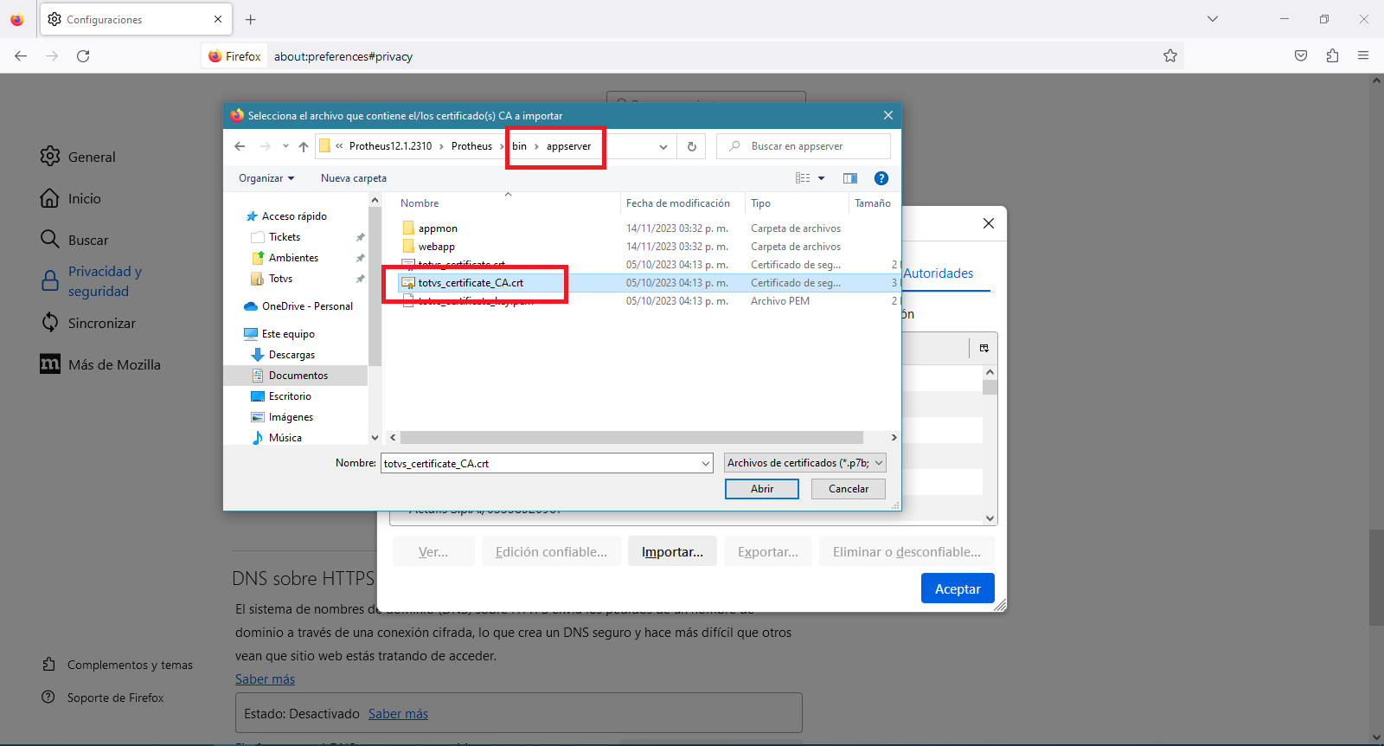List all tabs with the chevron
The image size is (1384, 746).
1213,19
